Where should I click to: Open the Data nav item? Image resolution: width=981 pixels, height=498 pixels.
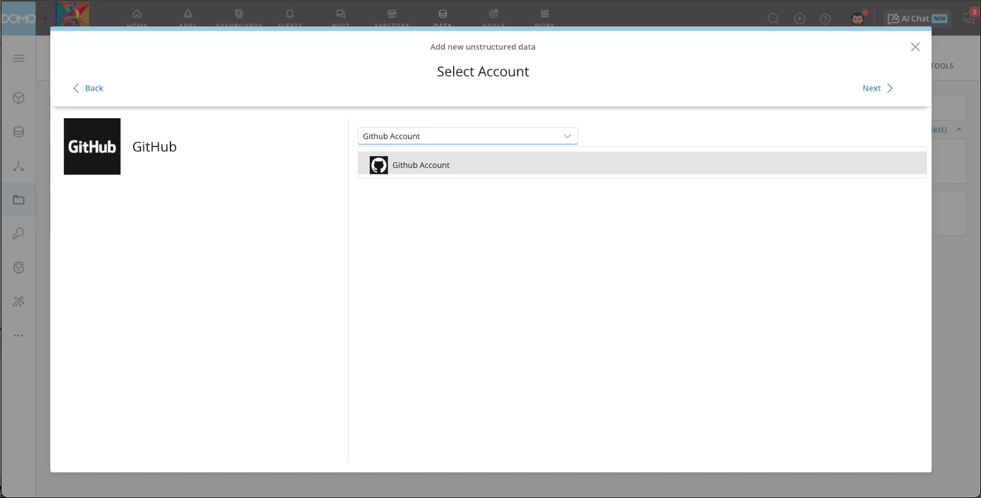click(x=443, y=18)
